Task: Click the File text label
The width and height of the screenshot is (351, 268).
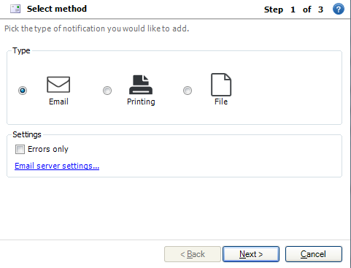Action: coord(221,102)
